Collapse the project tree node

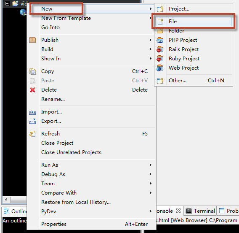(7, 3)
